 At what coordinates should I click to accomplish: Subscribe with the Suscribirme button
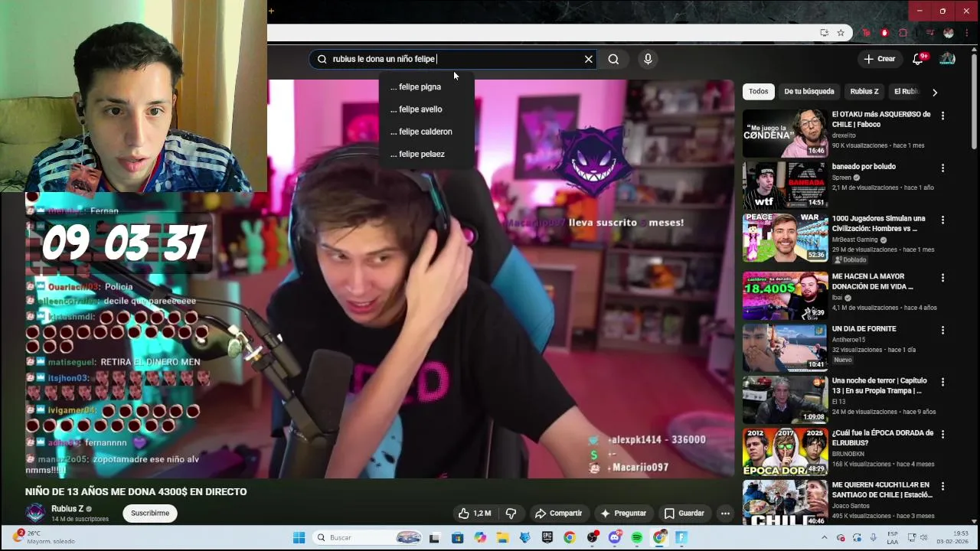(x=150, y=514)
